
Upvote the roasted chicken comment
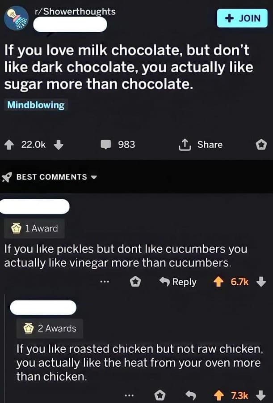[219, 395]
